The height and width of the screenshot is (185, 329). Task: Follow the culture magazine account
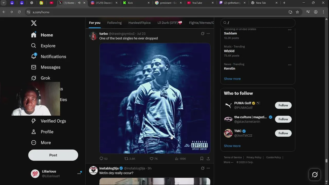click(283, 119)
